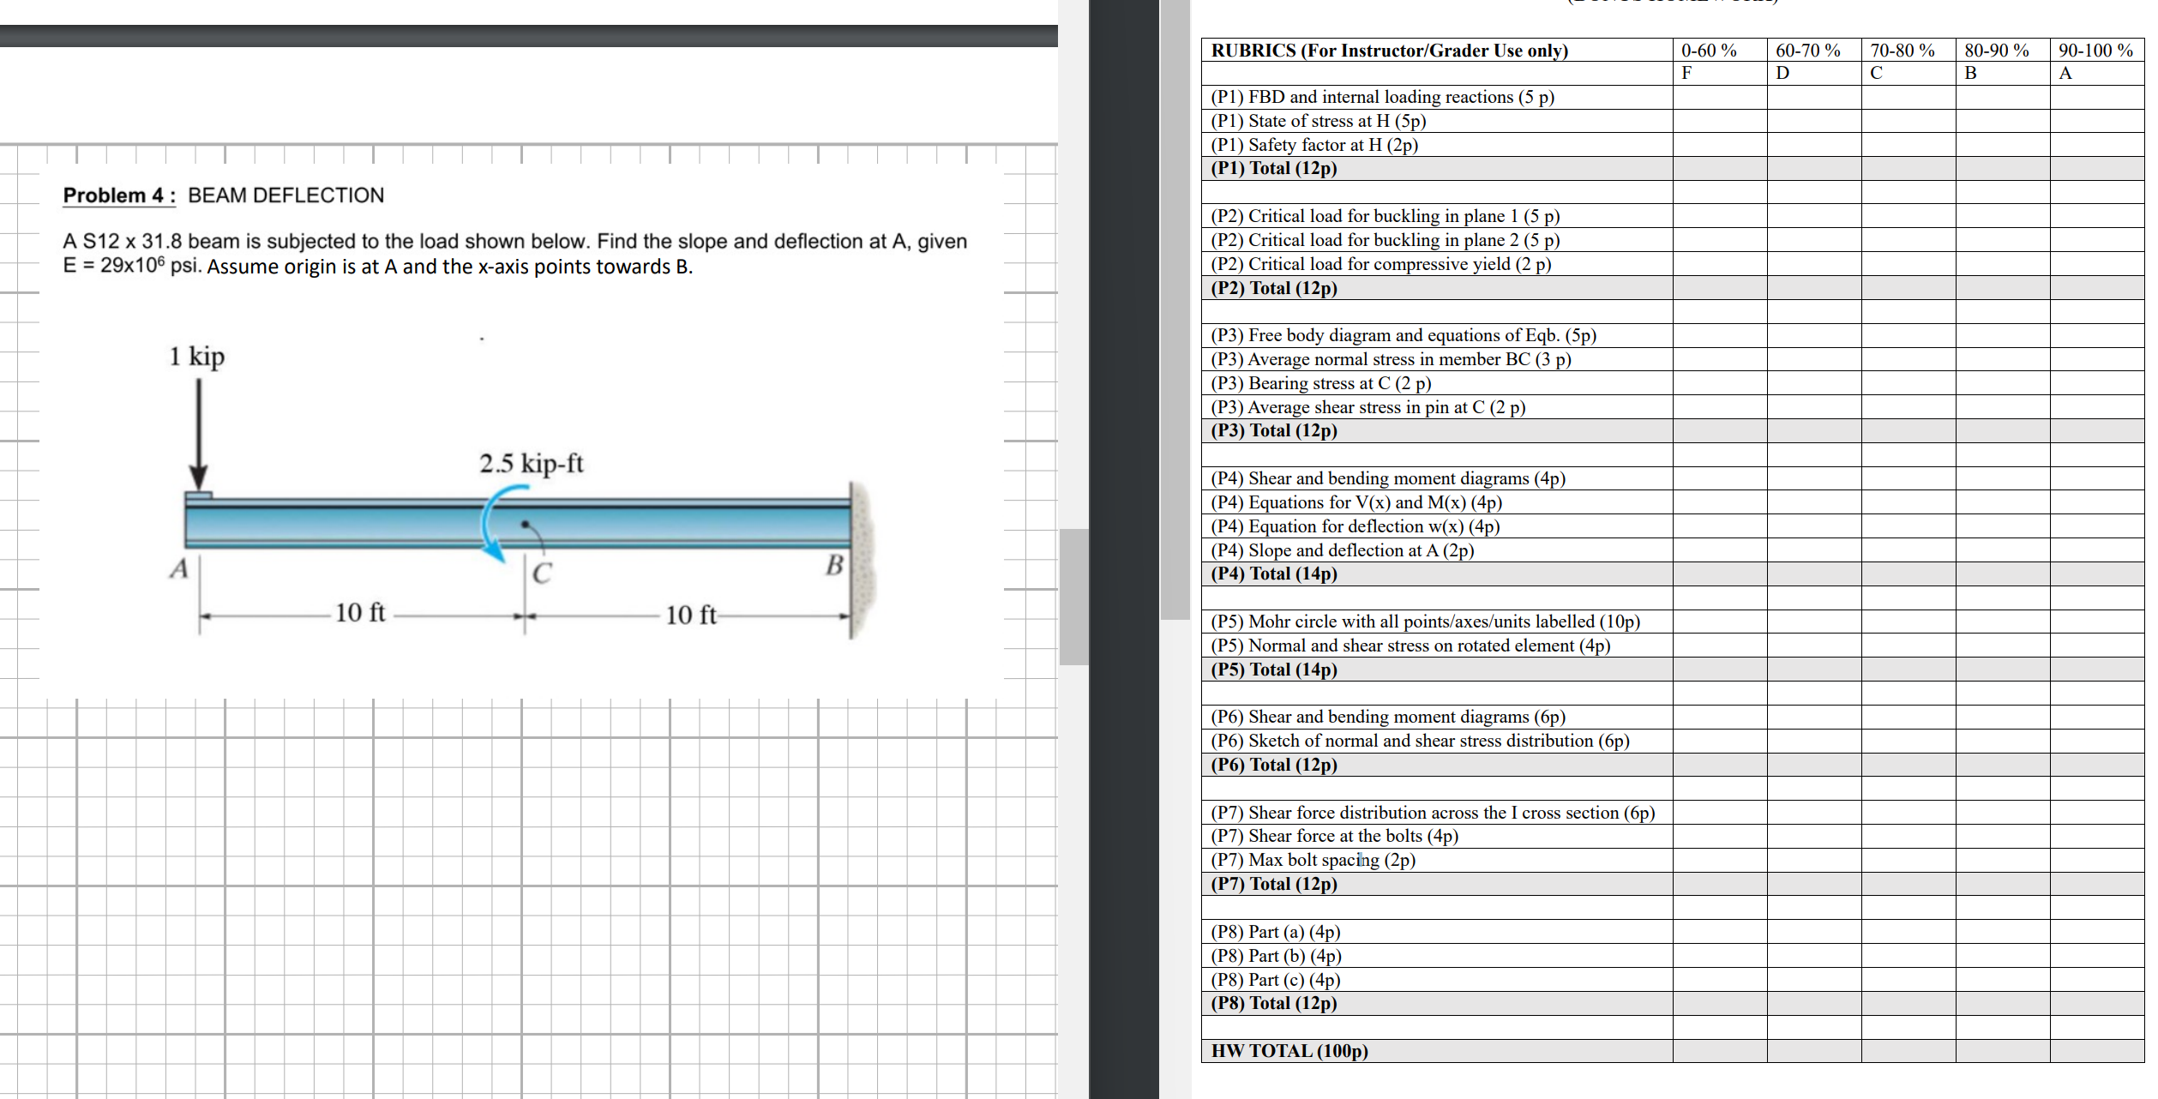Click the rubric page's vertical scrollbar thumb
Screen dimensions: 2158x1099
tap(1175, 309)
